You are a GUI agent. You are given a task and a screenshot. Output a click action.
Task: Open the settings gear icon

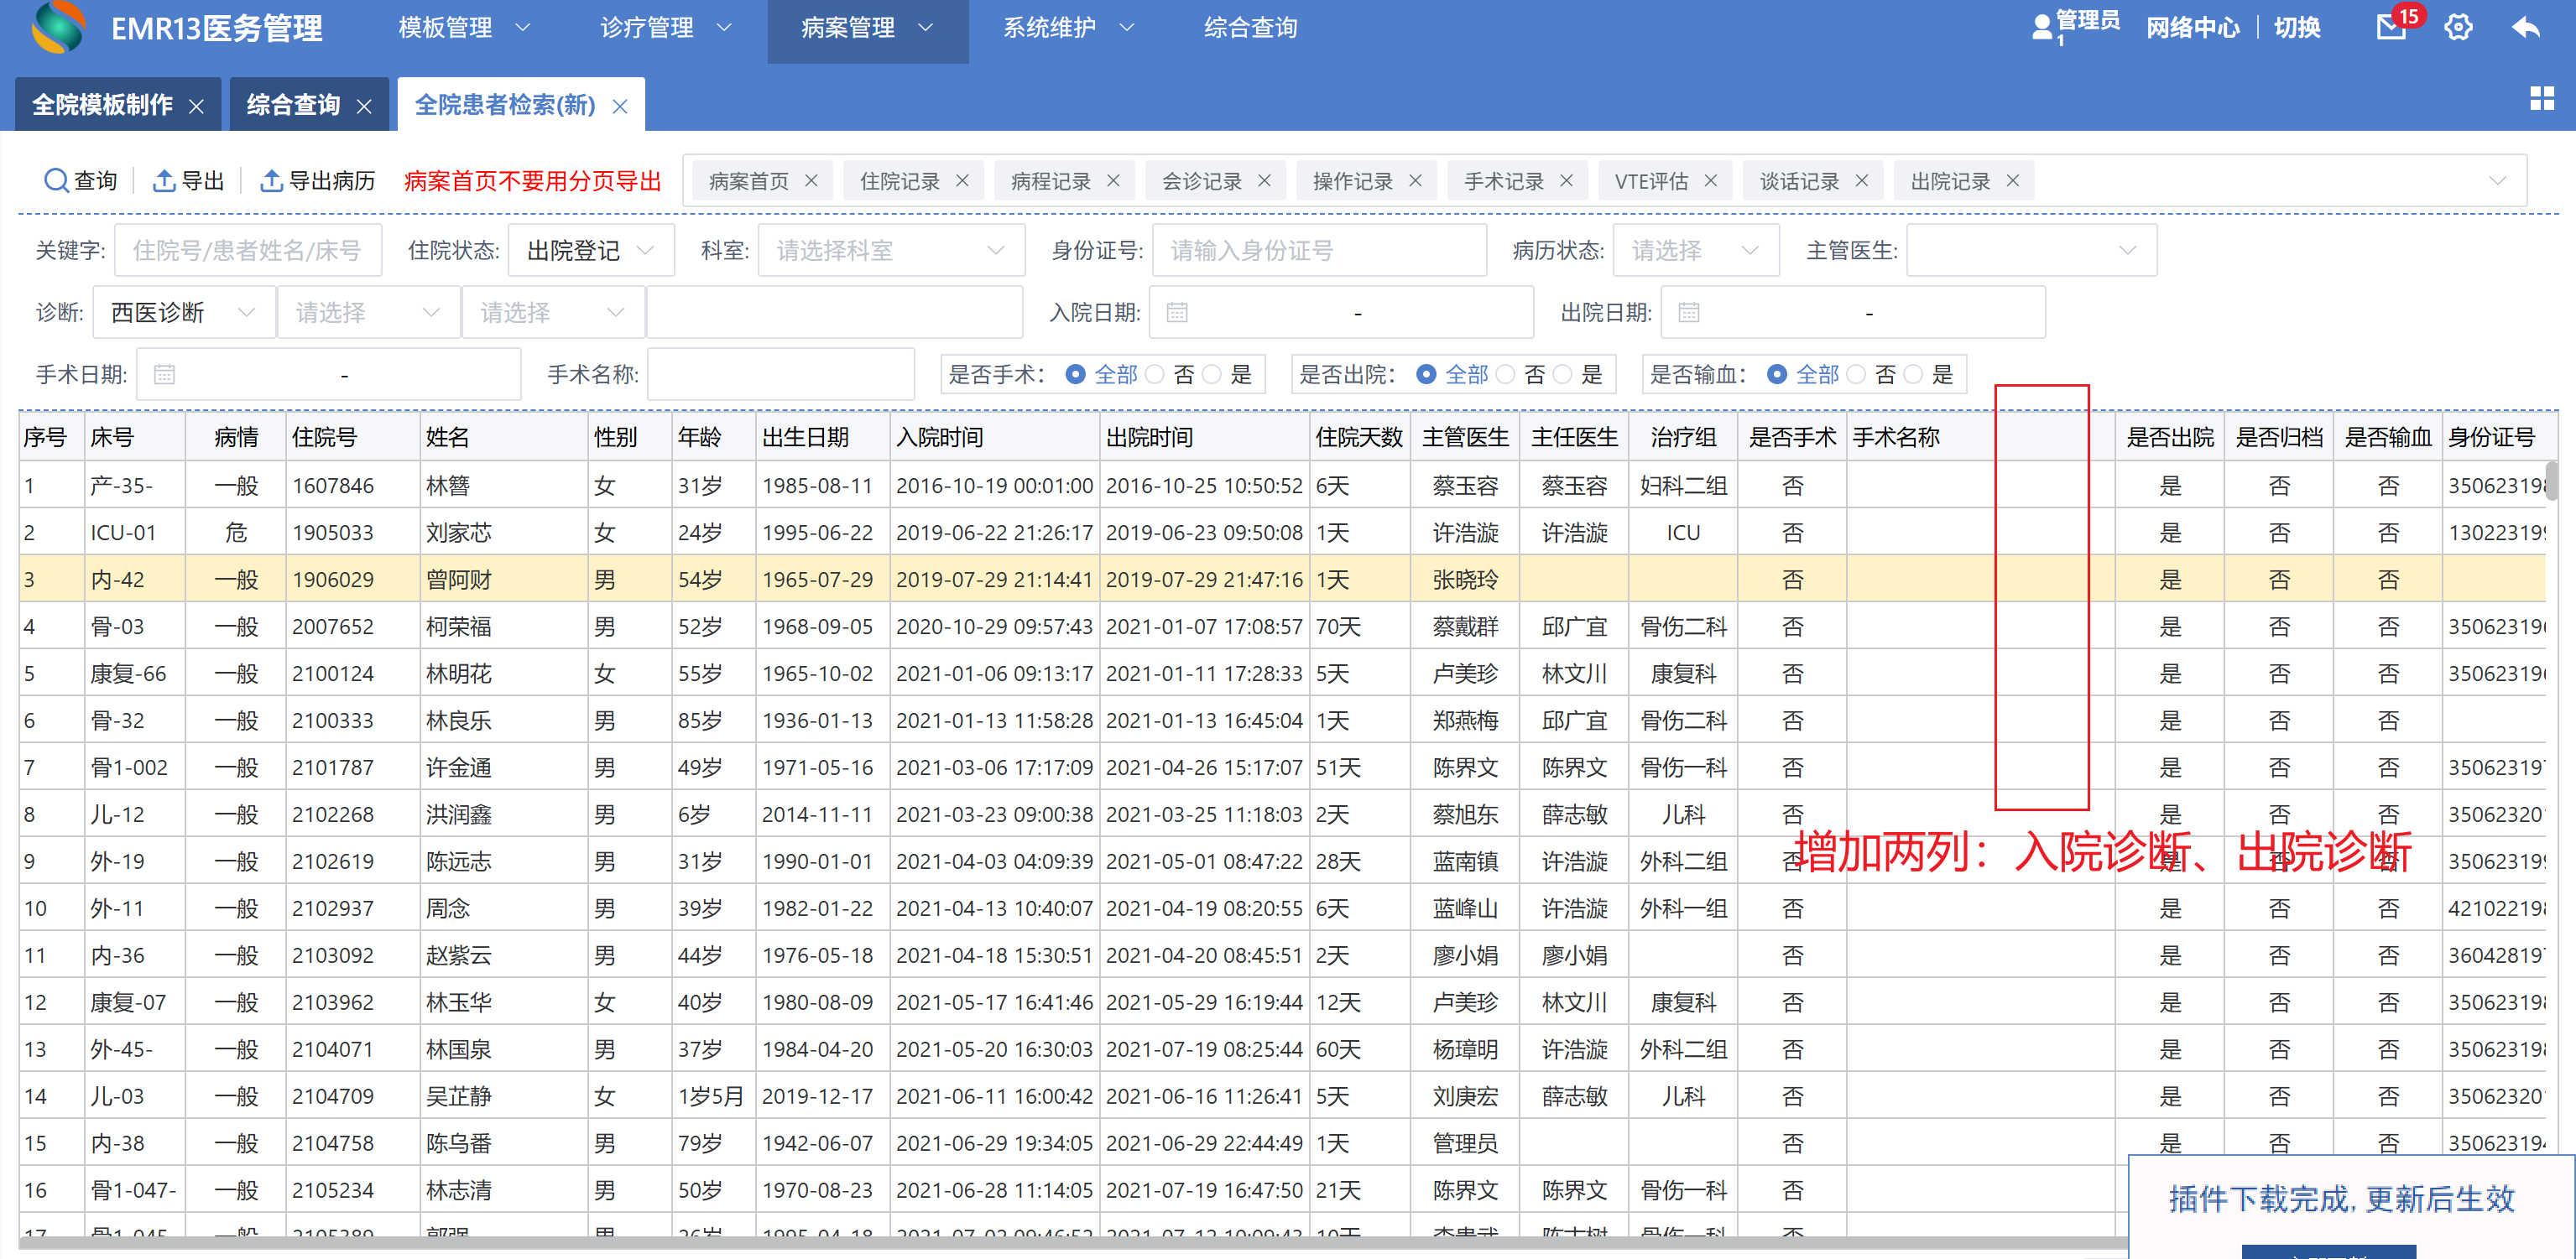[x=2458, y=27]
